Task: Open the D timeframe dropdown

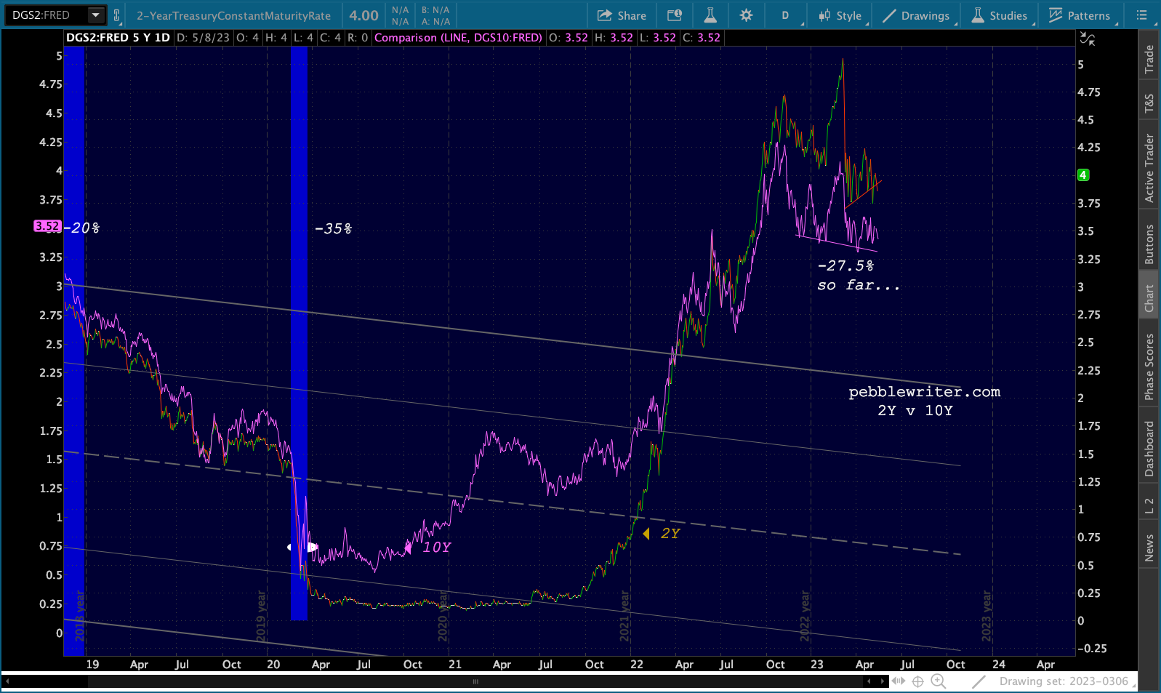Action: pyautogui.click(x=786, y=15)
